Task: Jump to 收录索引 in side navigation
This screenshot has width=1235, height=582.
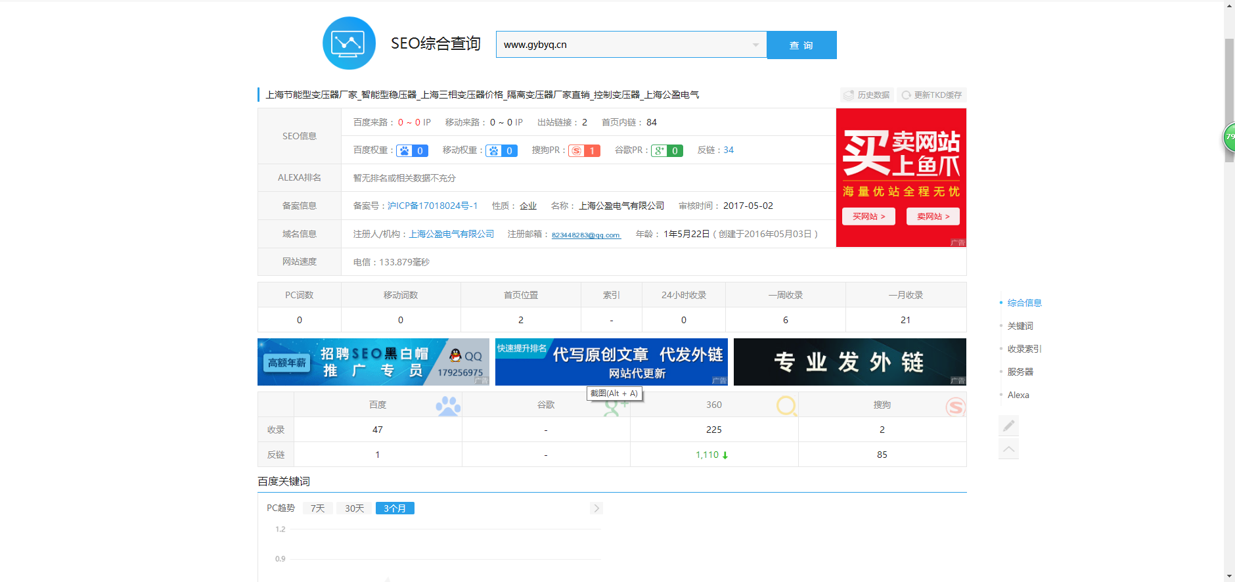Action: click(1024, 349)
